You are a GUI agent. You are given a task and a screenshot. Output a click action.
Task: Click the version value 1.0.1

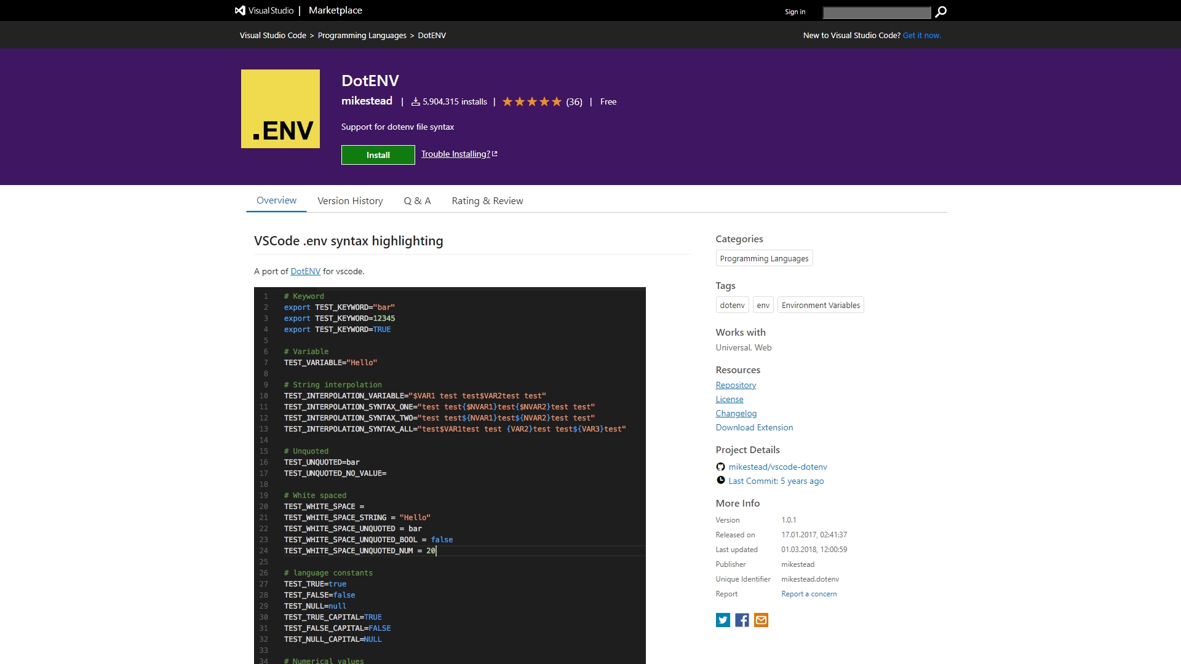pos(789,520)
